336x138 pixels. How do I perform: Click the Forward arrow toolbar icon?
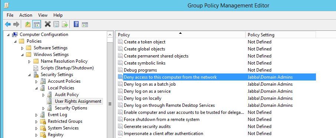(16, 24)
